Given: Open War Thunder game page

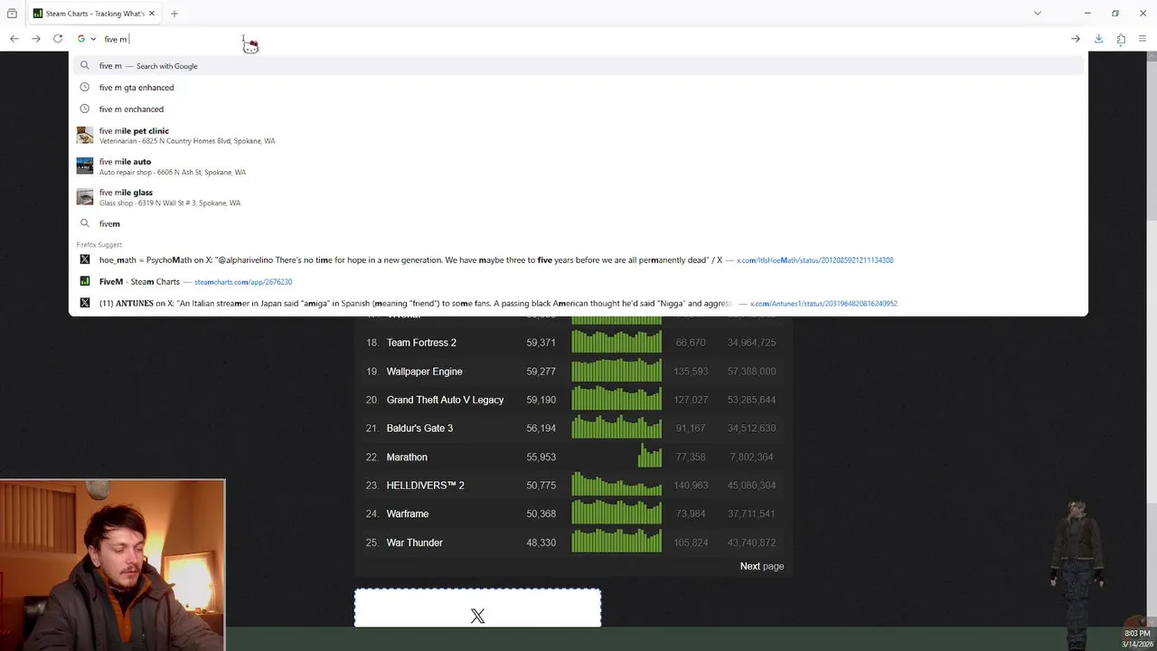Looking at the screenshot, I should (415, 542).
